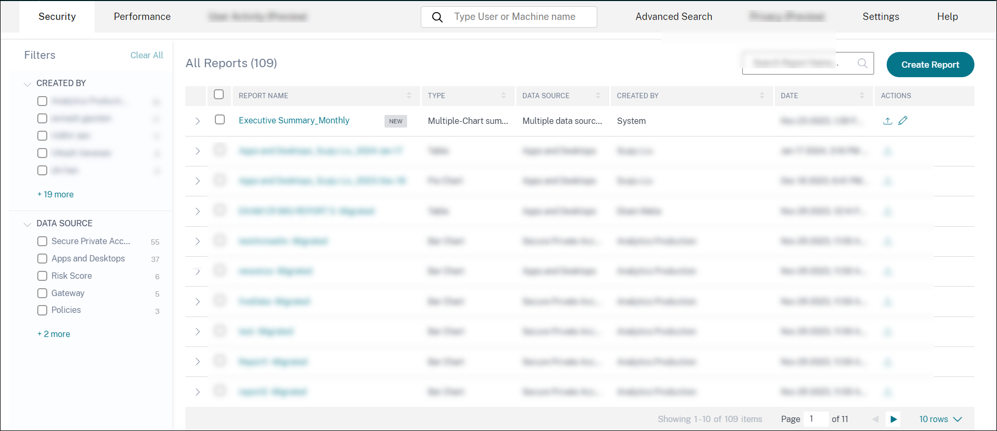The width and height of the screenshot is (997, 431).
Task: Click the Clear All filters link
Action: pyautogui.click(x=147, y=55)
